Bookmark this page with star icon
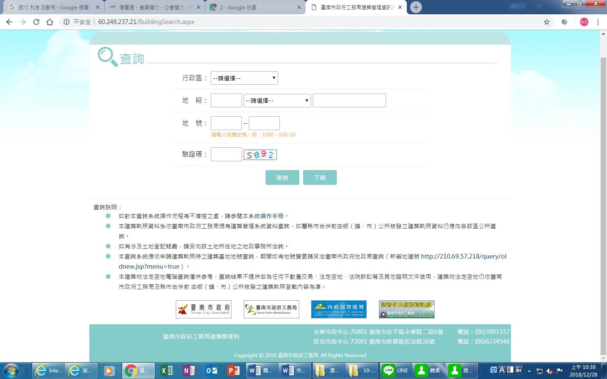This screenshot has height=379, width=607. (547, 22)
